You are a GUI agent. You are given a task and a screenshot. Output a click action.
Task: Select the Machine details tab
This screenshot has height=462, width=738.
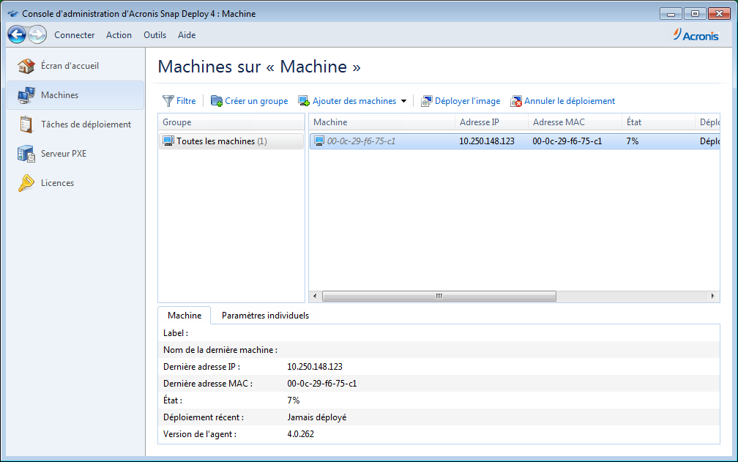pyautogui.click(x=184, y=316)
